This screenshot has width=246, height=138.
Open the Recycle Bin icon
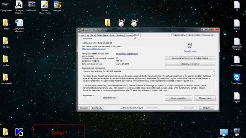click(x=237, y=133)
